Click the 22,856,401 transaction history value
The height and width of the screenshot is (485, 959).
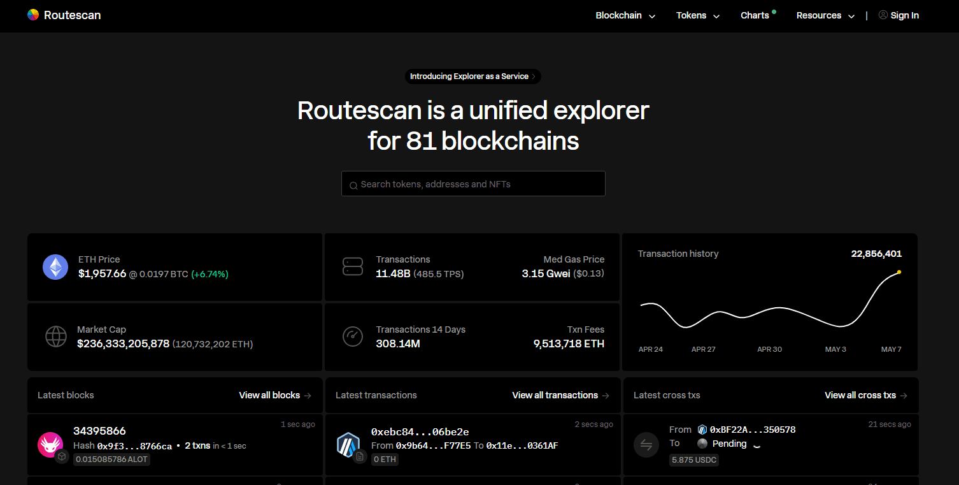(876, 254)
